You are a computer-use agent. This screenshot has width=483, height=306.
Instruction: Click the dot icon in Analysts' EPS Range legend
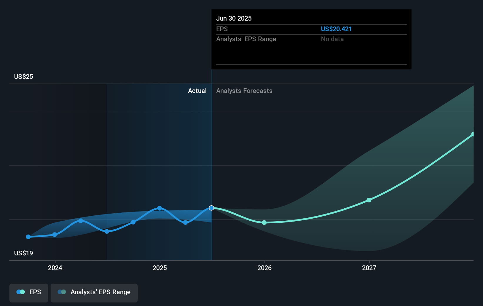point(61,292)
